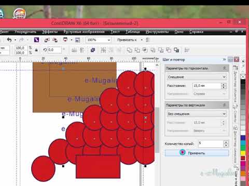Image resolution: width=249 pixels, height=186 pixels.
Task: Collapse the Параметры по горизонтали section
Action: click(225, 68)
